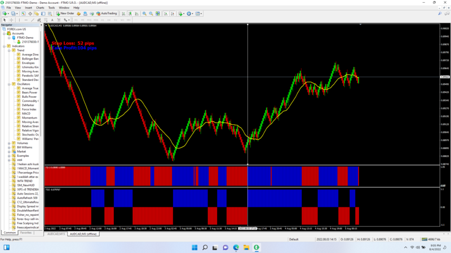The width and height of the screenshot is (451, 253).
Task: Expand the Volumes folder in Navigator
Action: pos(10,143)
